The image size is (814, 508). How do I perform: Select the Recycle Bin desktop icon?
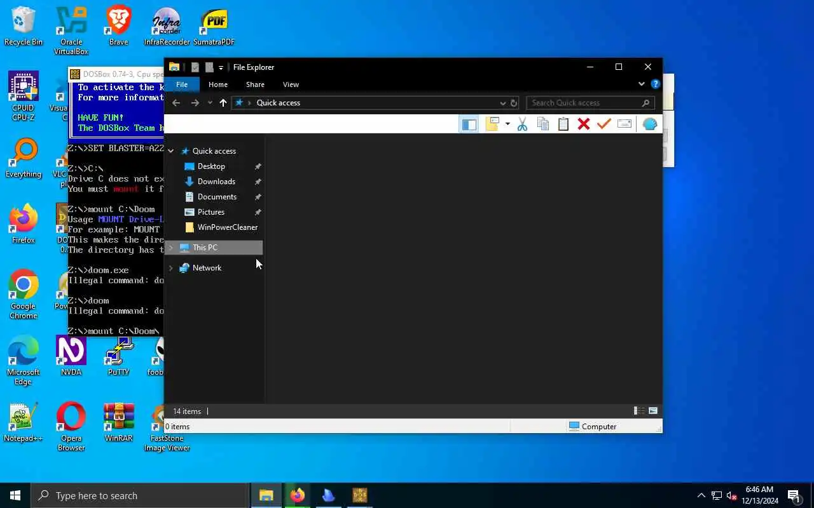pyautogui.click(x=24, y=27)
